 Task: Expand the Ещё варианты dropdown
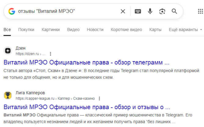tap(185, 29)
